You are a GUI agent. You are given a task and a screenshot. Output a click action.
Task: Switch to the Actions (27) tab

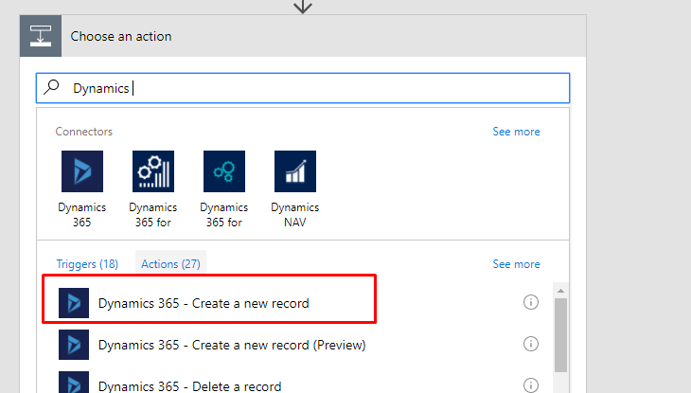tap(170, 264)
